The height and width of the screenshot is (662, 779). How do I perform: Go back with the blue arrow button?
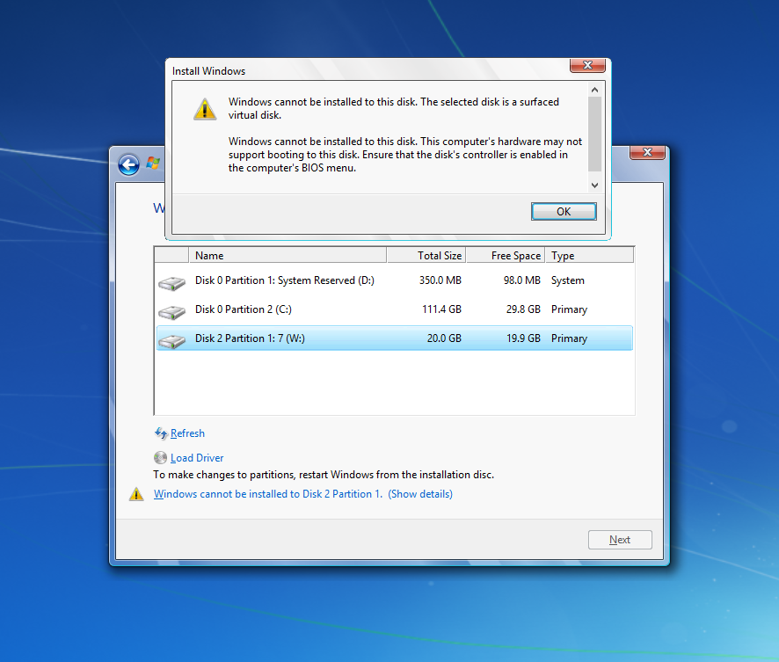(128, 164)
